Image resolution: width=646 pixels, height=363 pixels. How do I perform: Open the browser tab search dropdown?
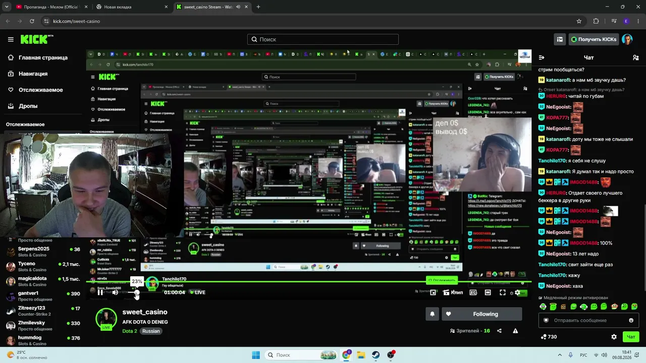7,7
